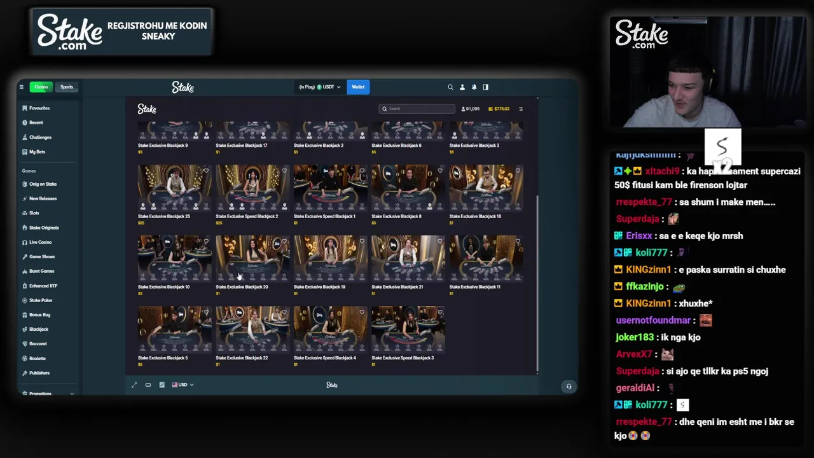The image size is (814, 458).
Task: Open Stake Exclusive Blackjack 9 title
Action: 163,146
